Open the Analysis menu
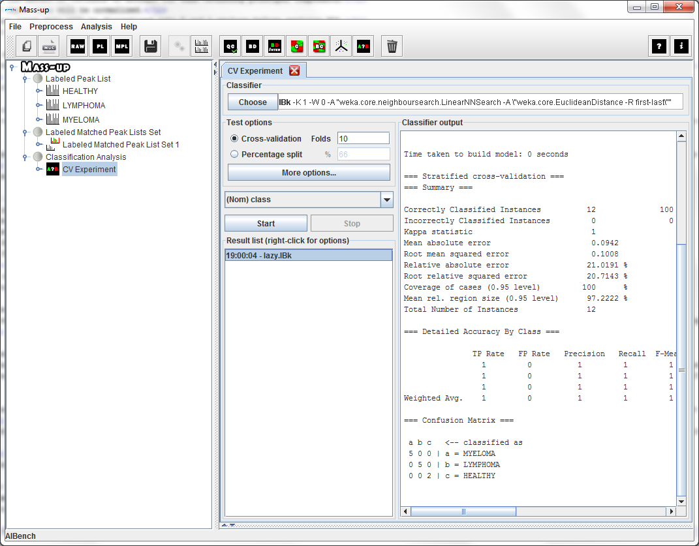The height and width of the screenshot is (546, 699). click(x=96, y=27)
